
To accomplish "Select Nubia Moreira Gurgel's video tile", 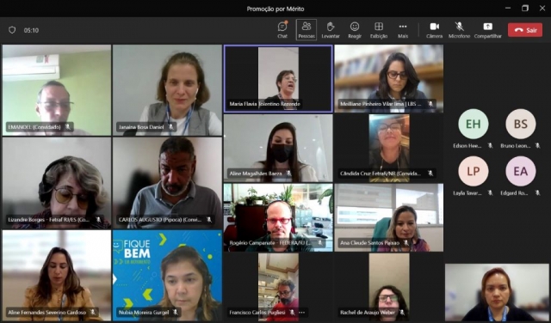I will (x=167, y=275).
